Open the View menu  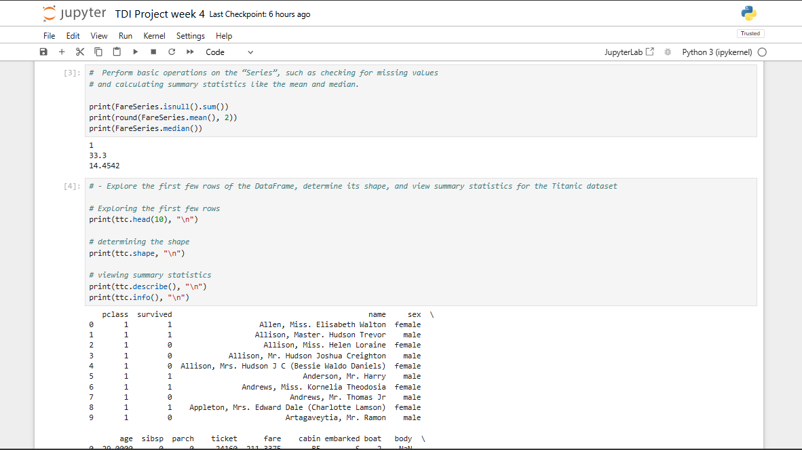pyautogui.click(x=98, y=36)
